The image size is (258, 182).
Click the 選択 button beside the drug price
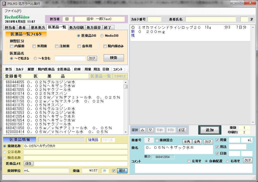point(122,171)
